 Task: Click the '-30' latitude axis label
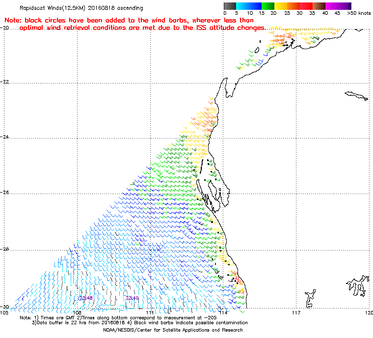tap(4, 307)
